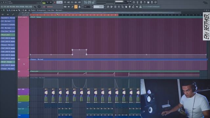Click the Play button in the transport
The width and height of the screenshot is (210, 118).
pyautogui.click(x=47, y=2)
